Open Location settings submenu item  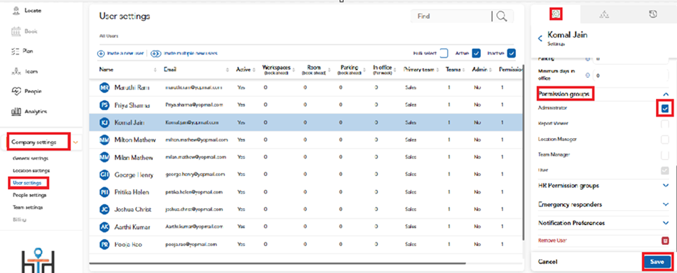coord(31,171)
